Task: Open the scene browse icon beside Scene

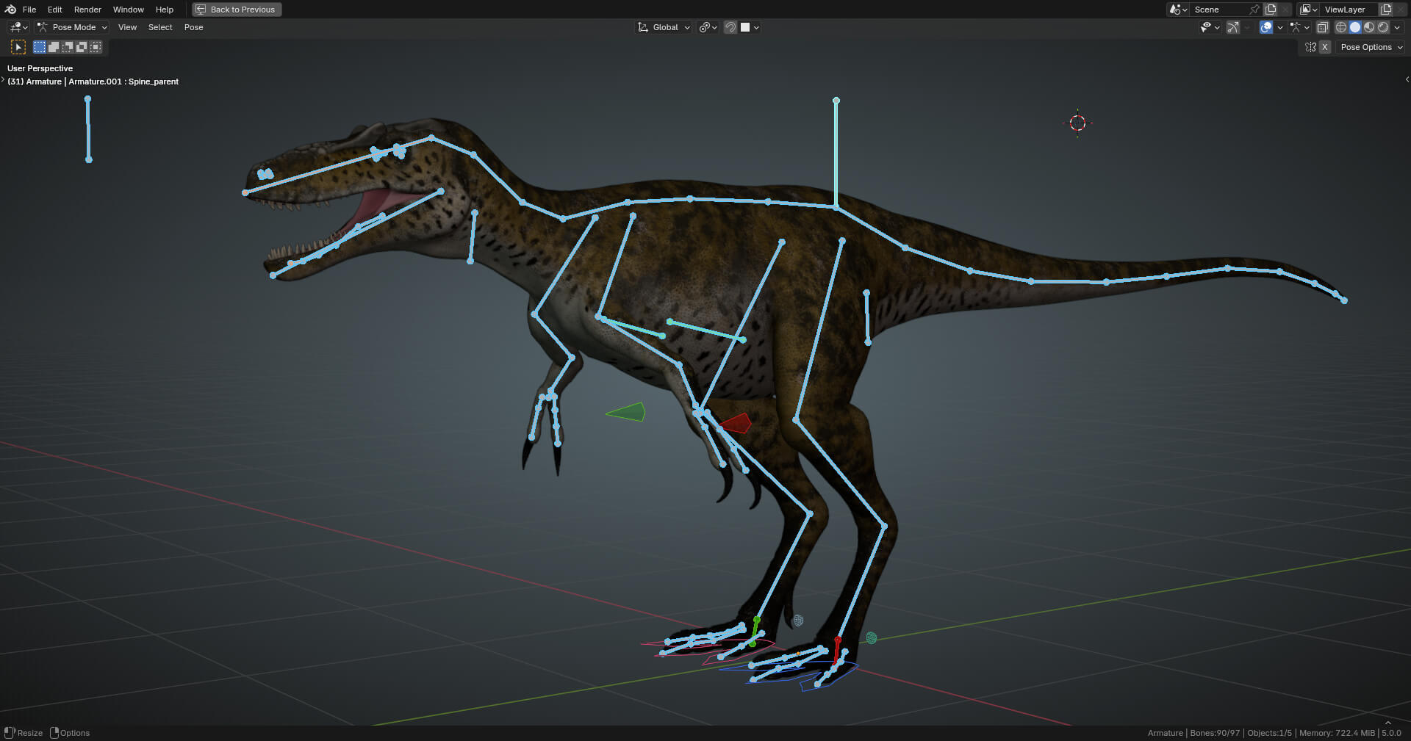Action: point(1178,10)
